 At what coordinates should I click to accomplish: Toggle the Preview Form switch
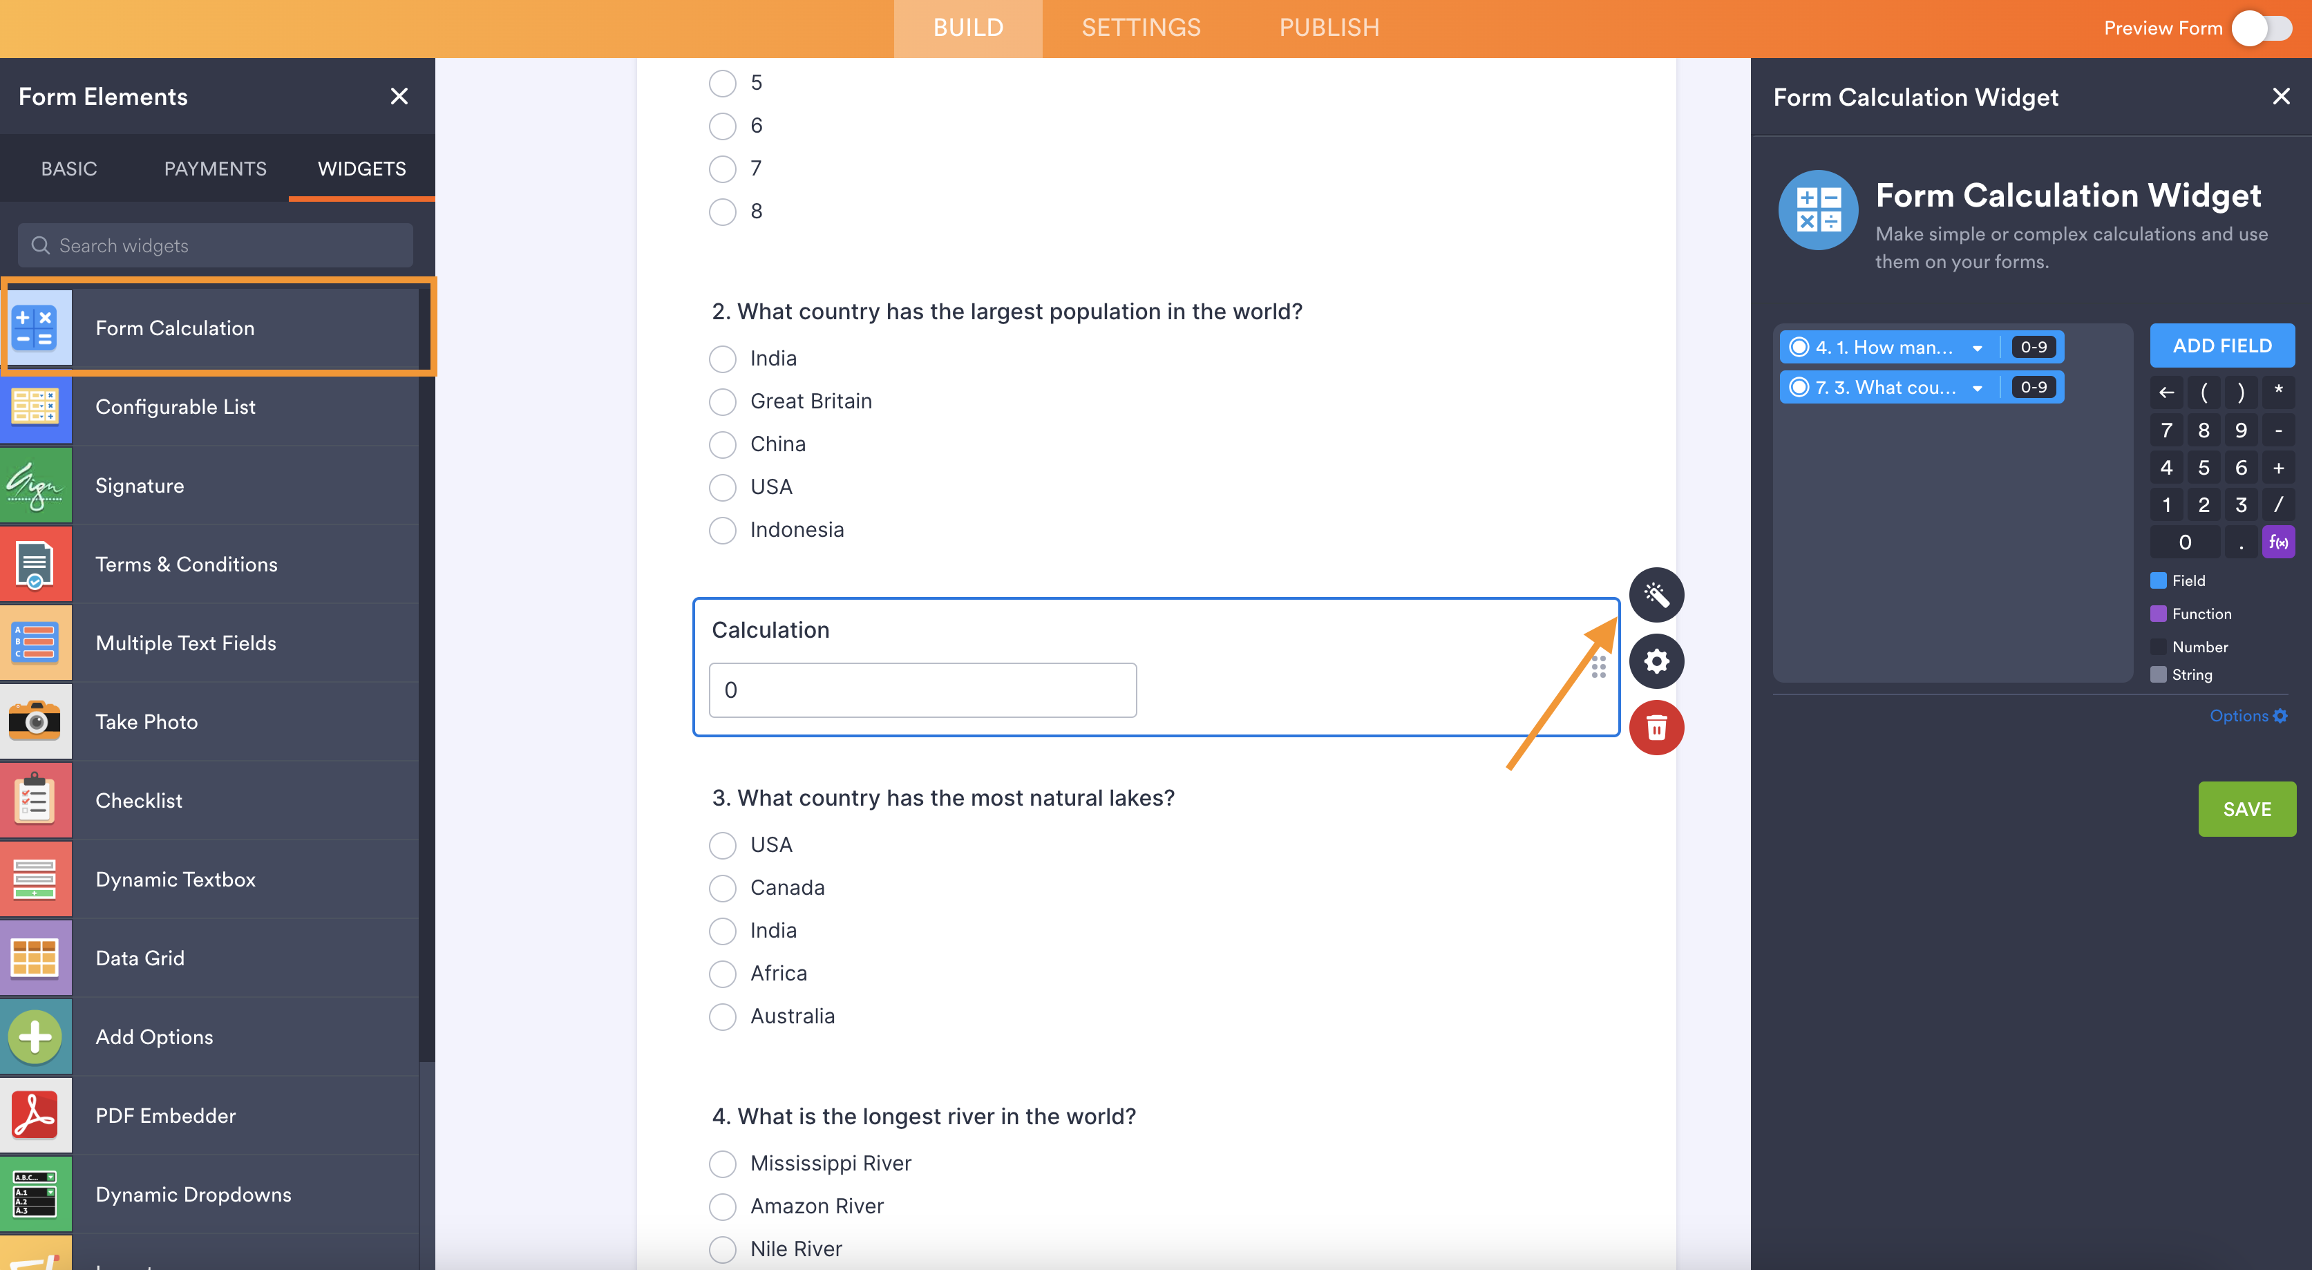click(x=2262, y=28)
